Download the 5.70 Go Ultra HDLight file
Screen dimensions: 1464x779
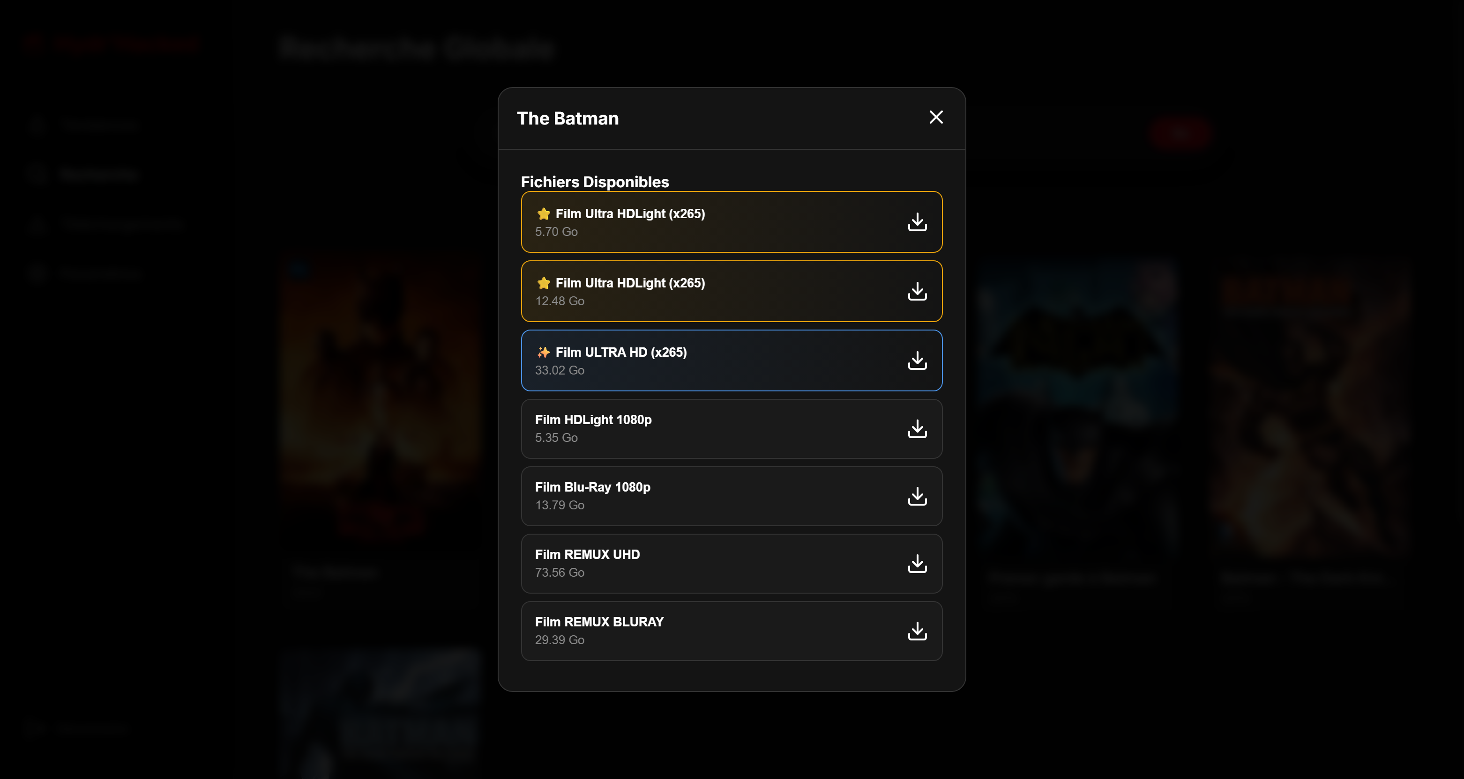pyautogui.click(x=917, y=222)
